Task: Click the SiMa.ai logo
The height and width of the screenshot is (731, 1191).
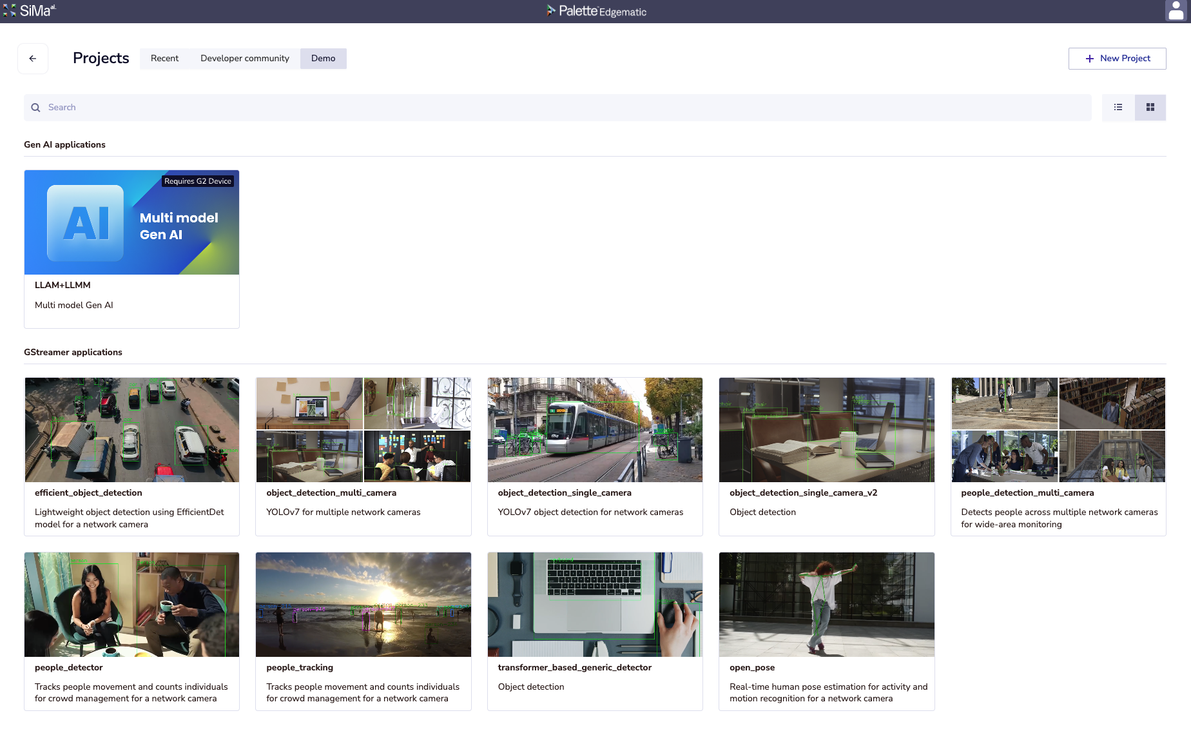Action: pos(30,11)
